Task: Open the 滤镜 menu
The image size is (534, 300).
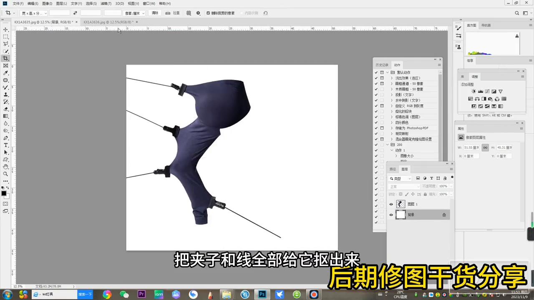Action: (106, 3)
